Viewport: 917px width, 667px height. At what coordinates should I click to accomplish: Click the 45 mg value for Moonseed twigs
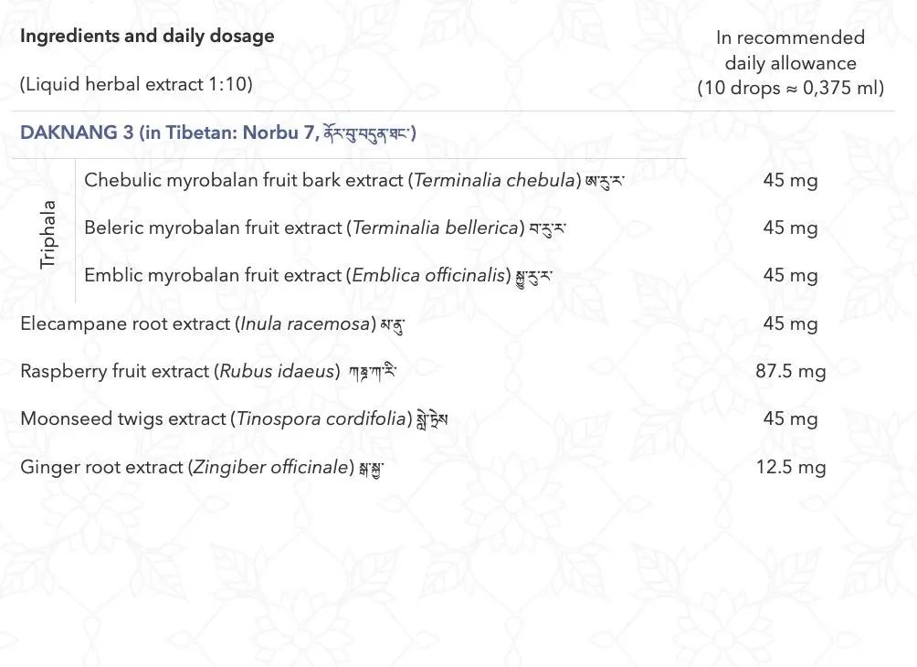(790, 419)
